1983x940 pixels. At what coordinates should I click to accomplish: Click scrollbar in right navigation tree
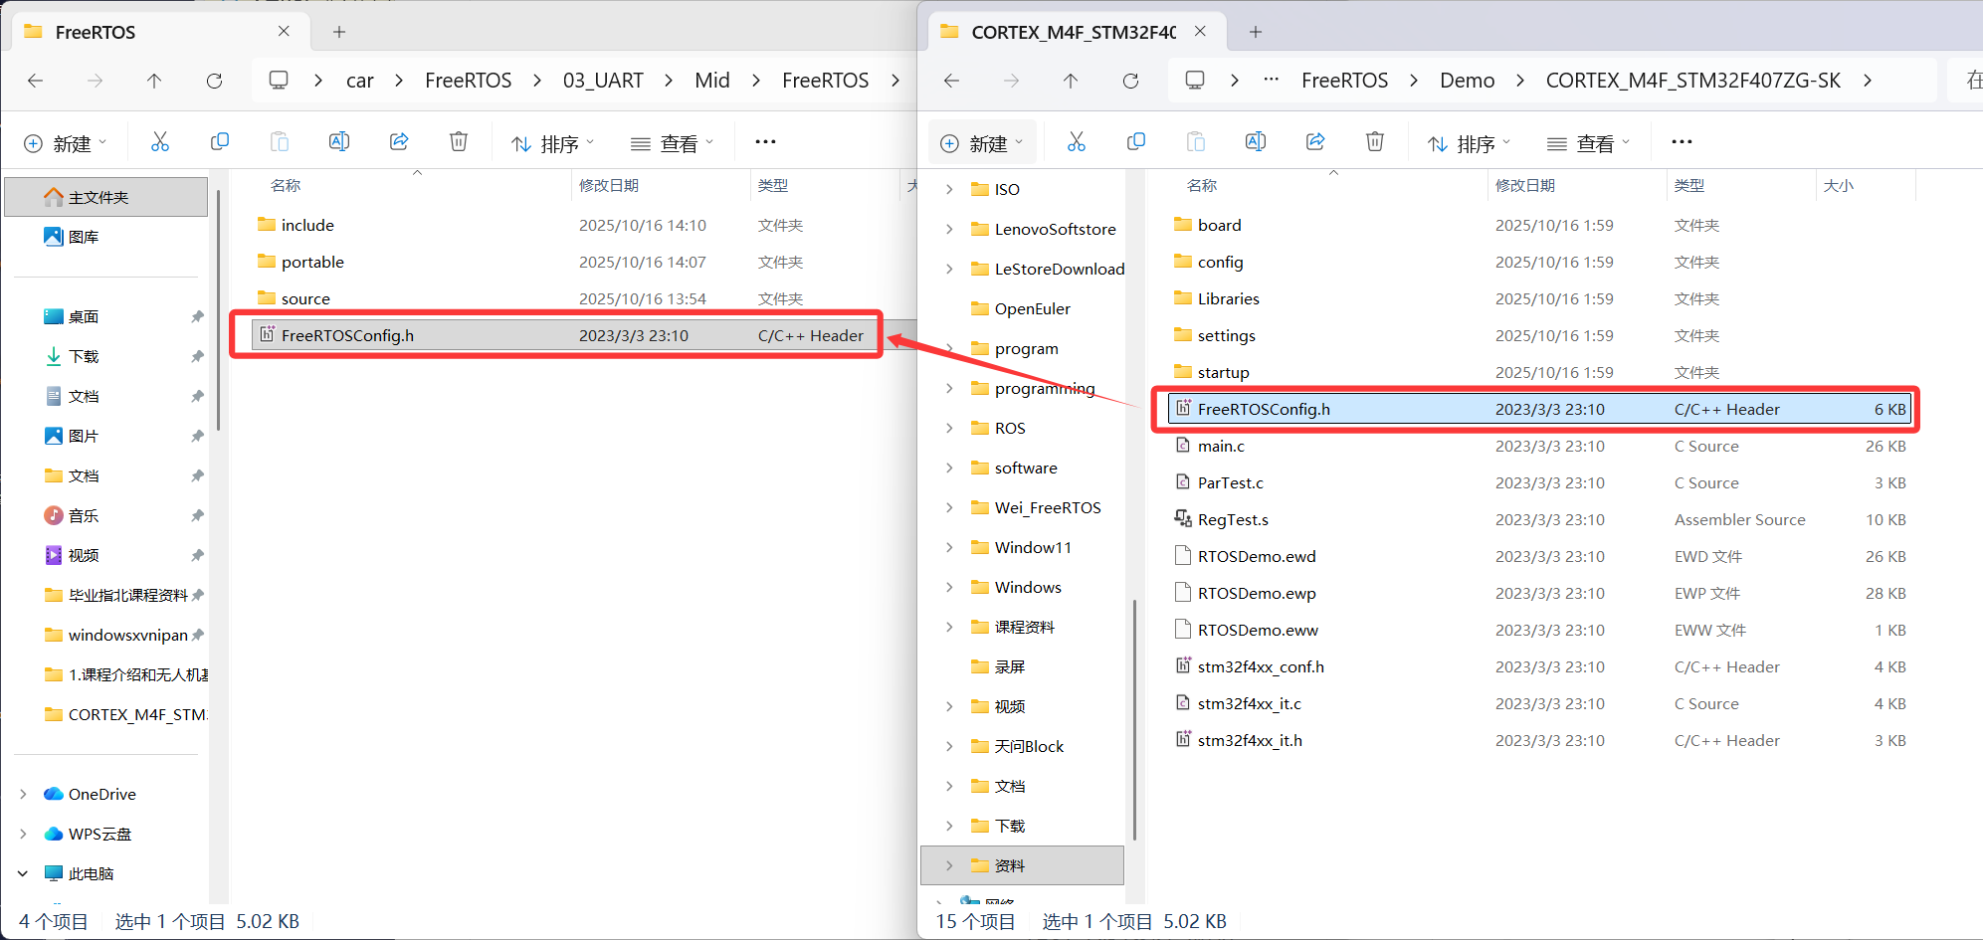1134,718
